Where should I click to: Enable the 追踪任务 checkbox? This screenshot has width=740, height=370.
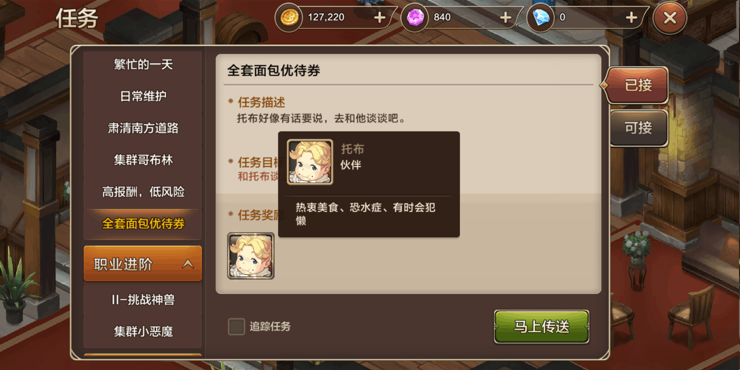(236, 327)
